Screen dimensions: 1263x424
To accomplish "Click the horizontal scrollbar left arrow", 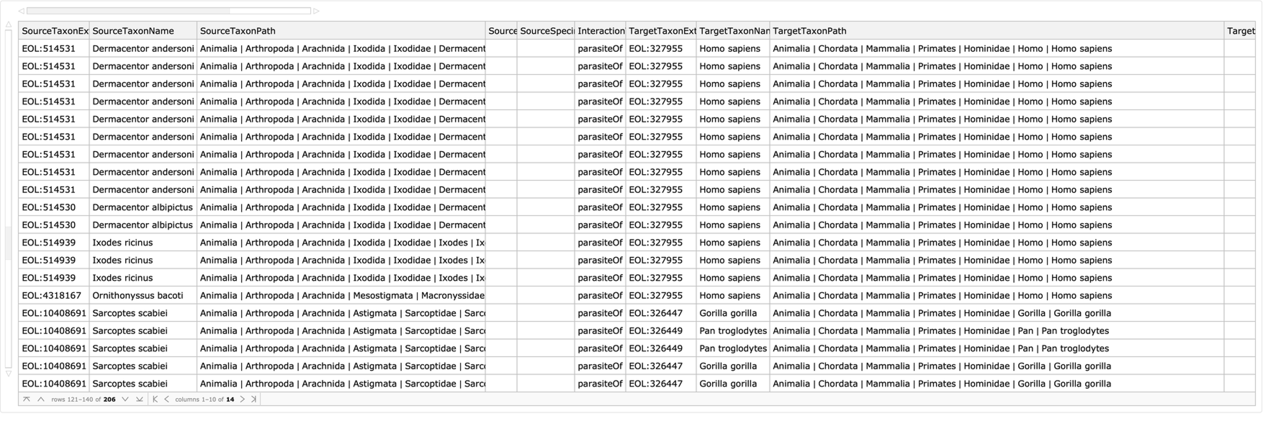I will coord(21,11).
